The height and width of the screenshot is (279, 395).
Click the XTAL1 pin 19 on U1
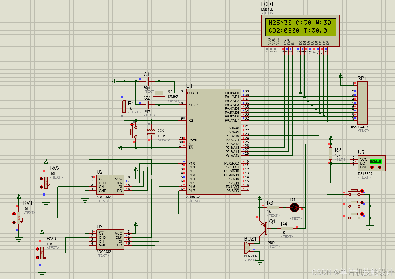(183, 93)
